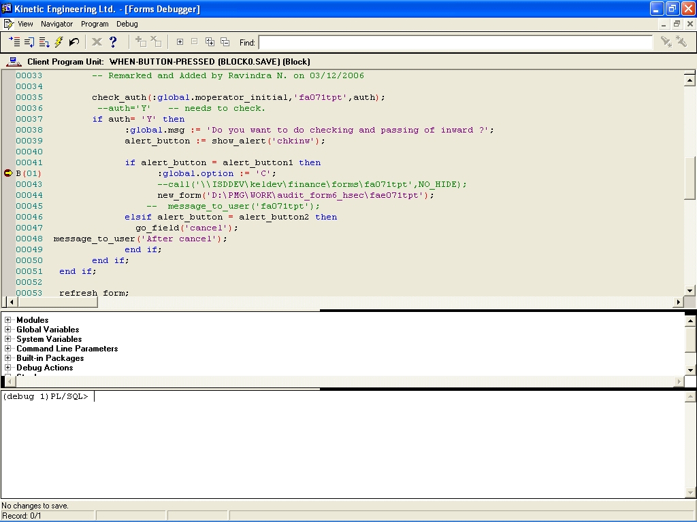Click the Step Into toolbar icon
Viewport: 697px width, 522px height.
pyautogui.click(x=14, y=42)
